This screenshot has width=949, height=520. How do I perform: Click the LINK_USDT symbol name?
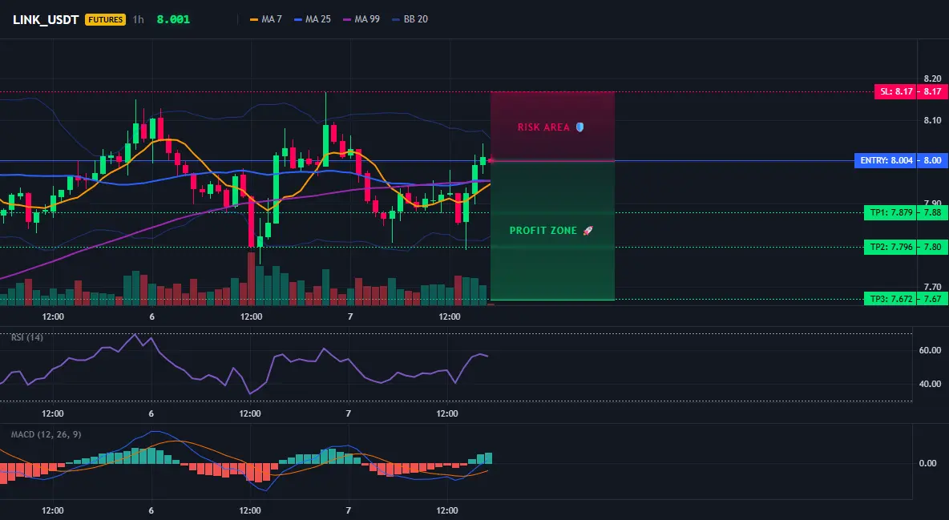pos(46,19)
